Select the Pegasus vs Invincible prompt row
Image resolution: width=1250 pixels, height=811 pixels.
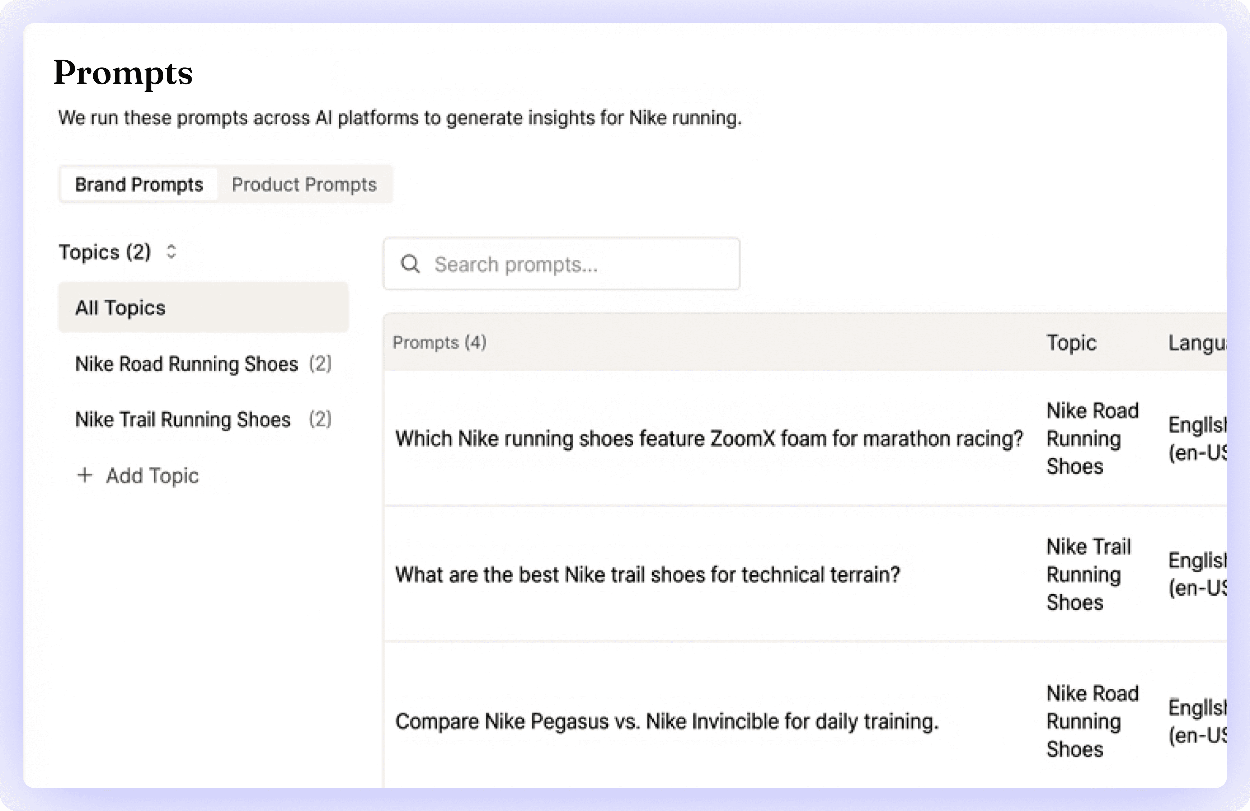pos(668,721)
